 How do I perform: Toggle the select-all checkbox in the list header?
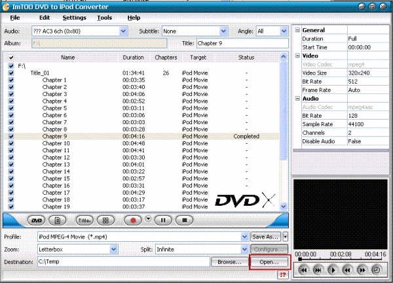pyautogui.click(x=11, y=58)
